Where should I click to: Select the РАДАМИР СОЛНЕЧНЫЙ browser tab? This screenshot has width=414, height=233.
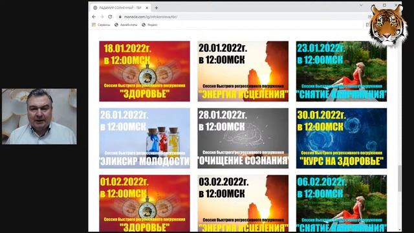[x=121, y=8]
